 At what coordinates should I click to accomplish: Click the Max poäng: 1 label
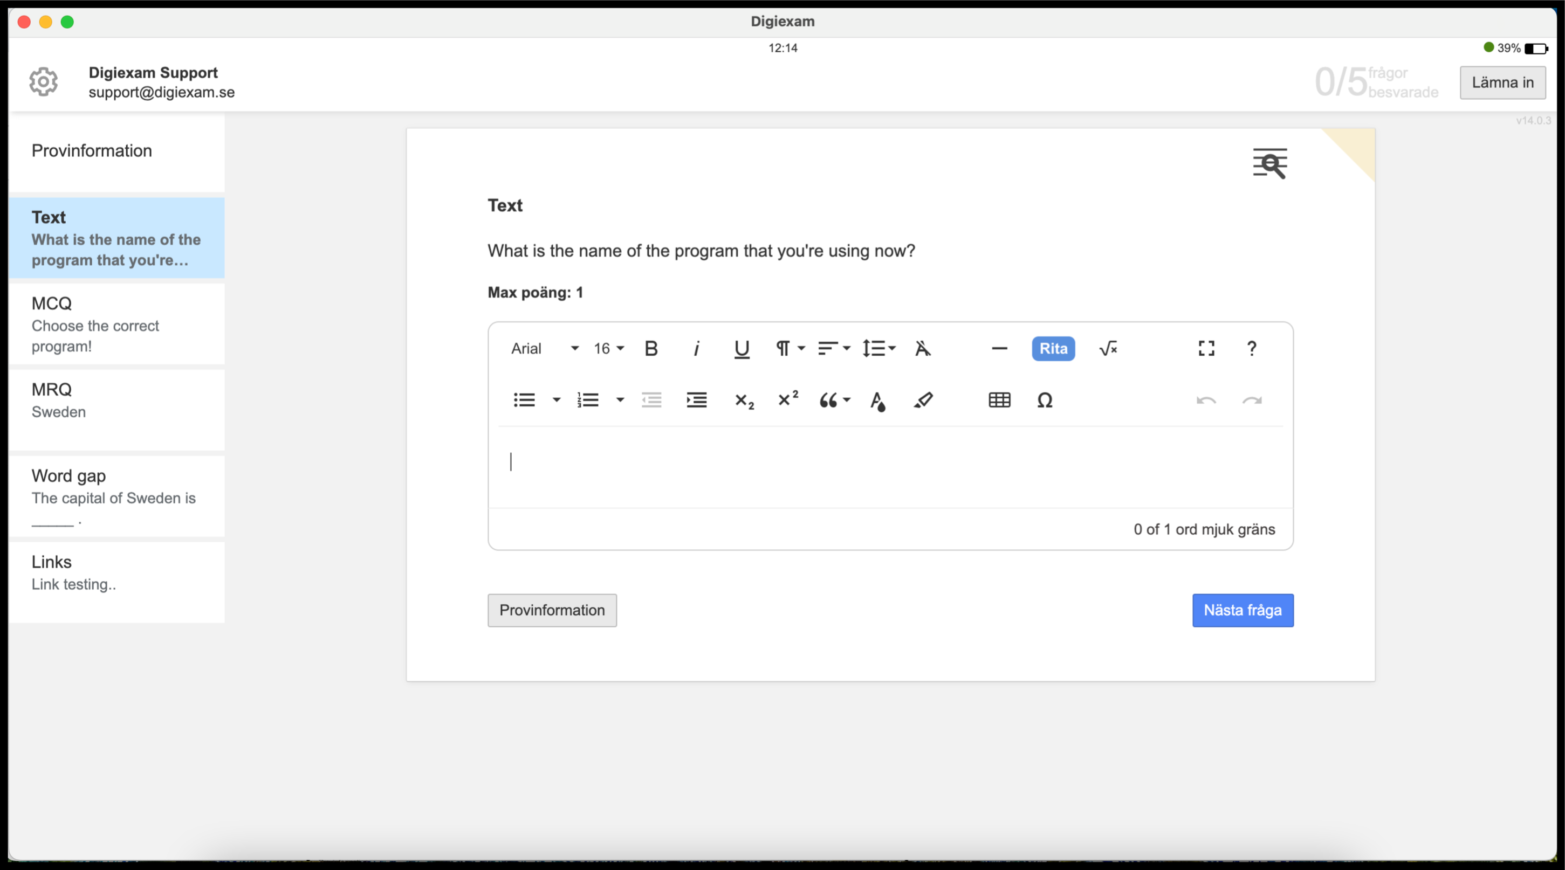(535, 293)
